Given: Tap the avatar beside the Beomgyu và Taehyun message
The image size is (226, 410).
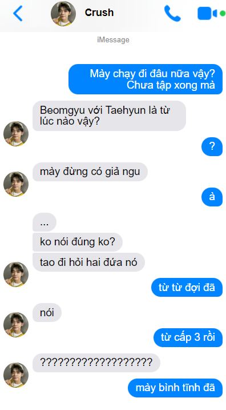Looking at the screenshot, I should click(16, 134).
